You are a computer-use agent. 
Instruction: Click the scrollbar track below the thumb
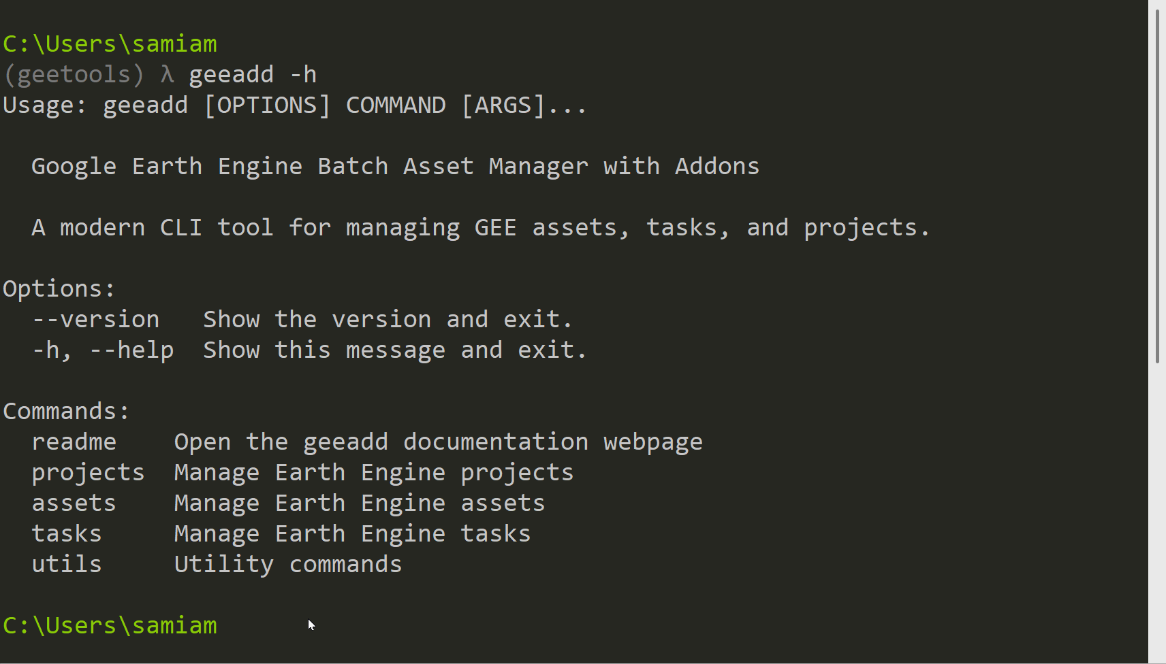click(1157, 510)
